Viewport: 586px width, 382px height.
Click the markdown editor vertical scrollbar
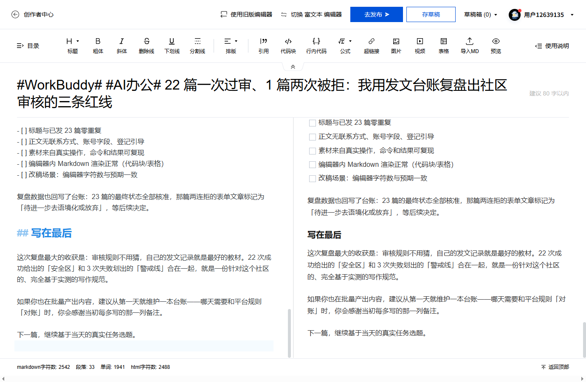click(289, 333)
